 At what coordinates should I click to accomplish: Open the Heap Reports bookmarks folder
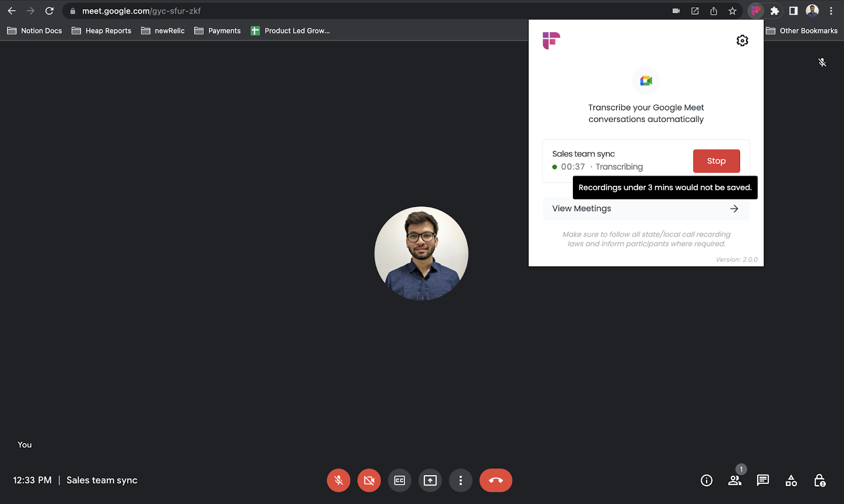[x=101, y=31]
